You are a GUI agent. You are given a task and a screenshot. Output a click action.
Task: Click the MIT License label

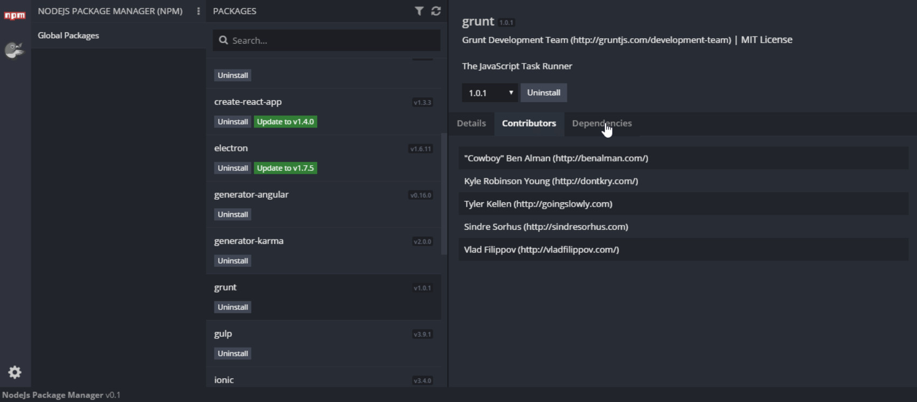click(x=767, y=40)
